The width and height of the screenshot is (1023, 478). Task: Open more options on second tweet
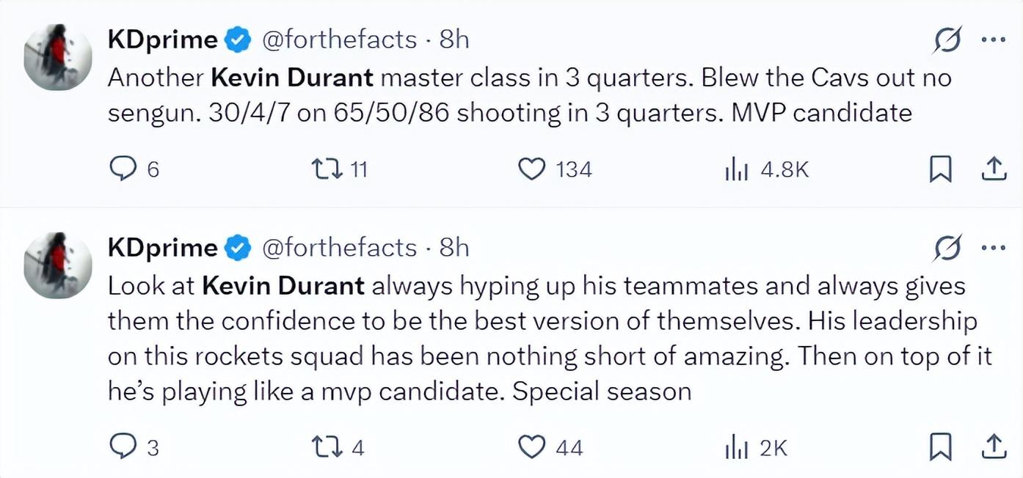(993, 248)
